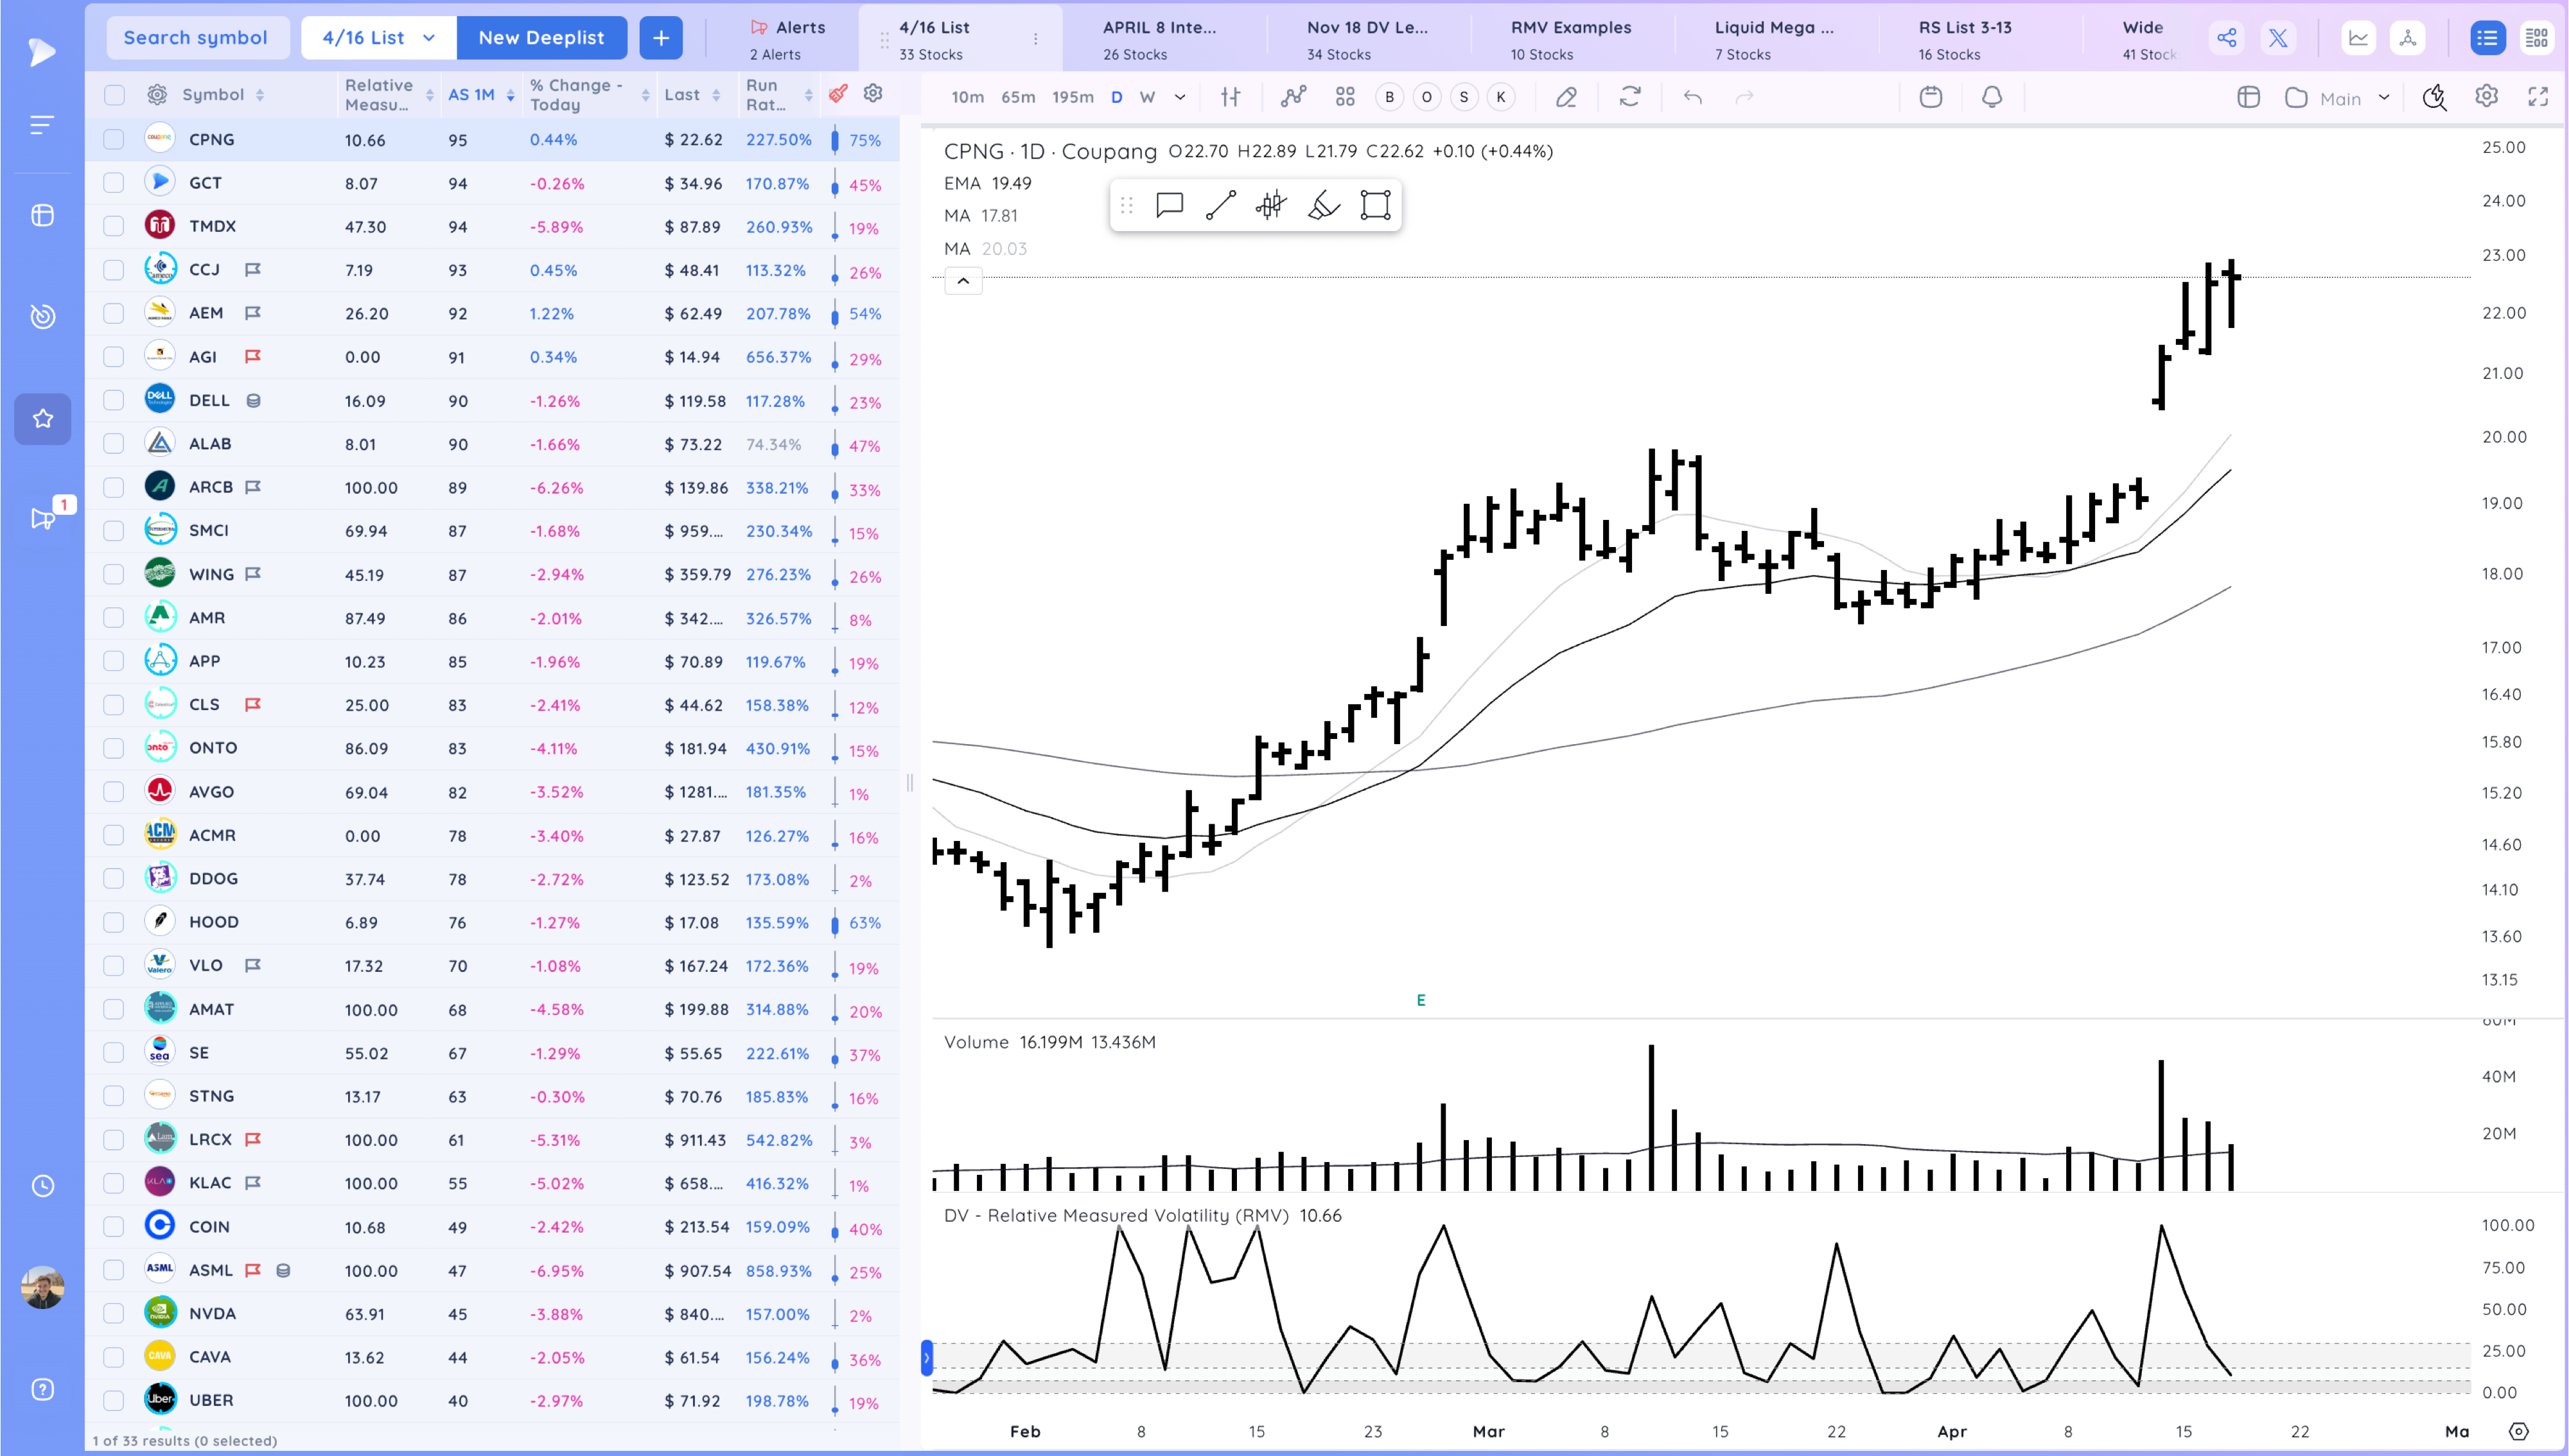Open the indicators line-graph icon
Viewport: 2569px width, 1456px height.
point(1293,97)
